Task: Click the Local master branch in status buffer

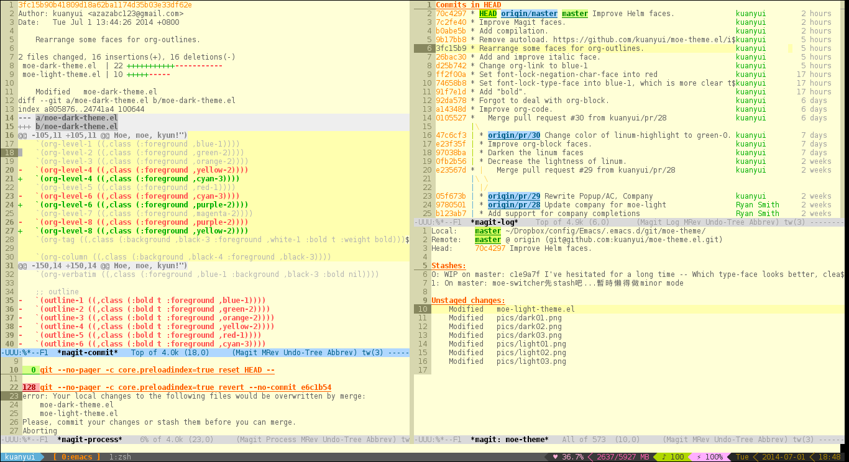Action: (x=488, y=231)
